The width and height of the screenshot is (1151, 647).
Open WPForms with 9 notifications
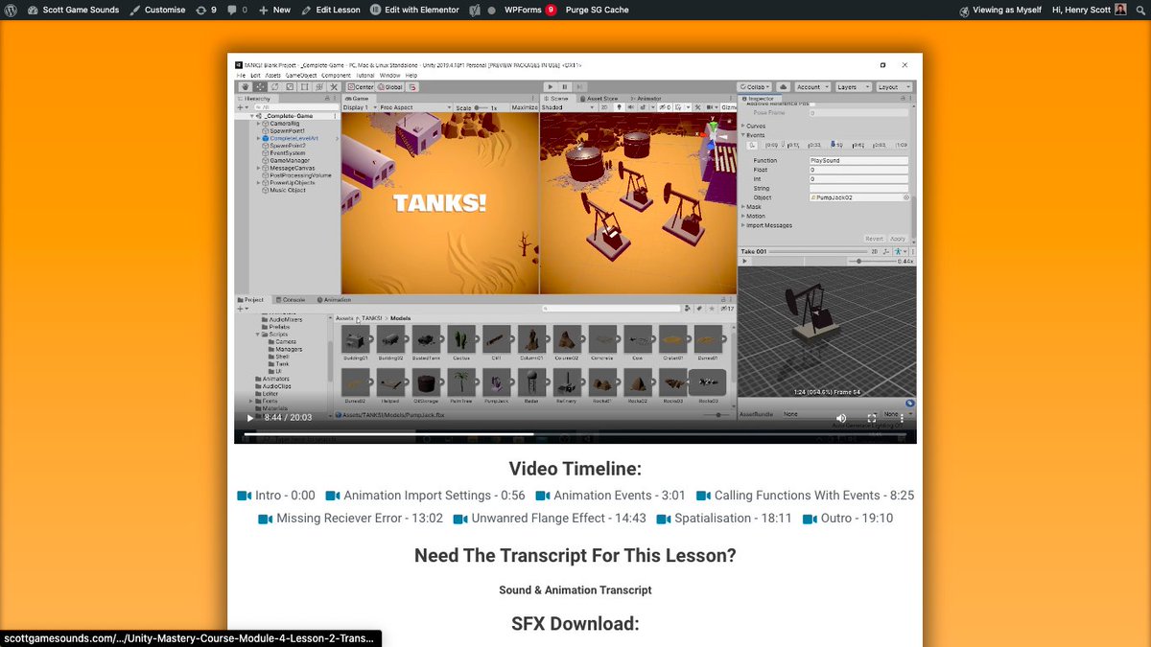point(530,10)
